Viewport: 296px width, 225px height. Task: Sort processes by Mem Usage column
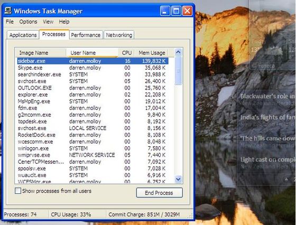tap(151, 53)
